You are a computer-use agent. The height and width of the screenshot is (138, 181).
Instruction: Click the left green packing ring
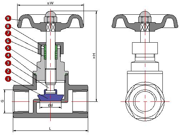[45, 52]
